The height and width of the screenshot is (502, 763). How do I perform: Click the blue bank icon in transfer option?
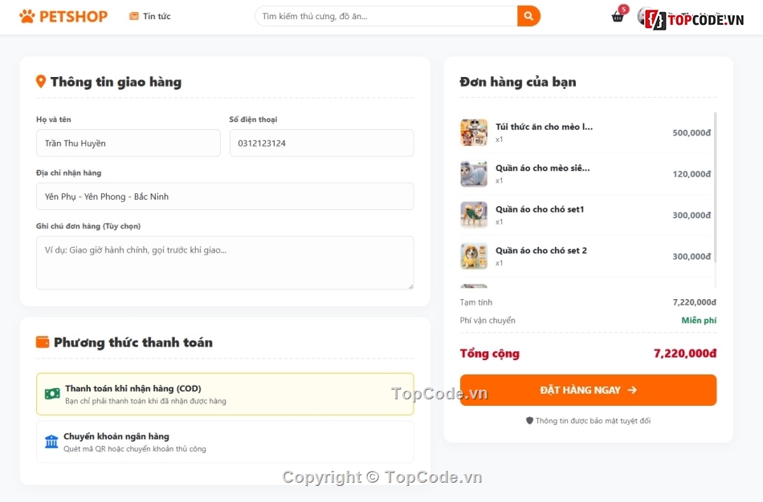point(51,440)
